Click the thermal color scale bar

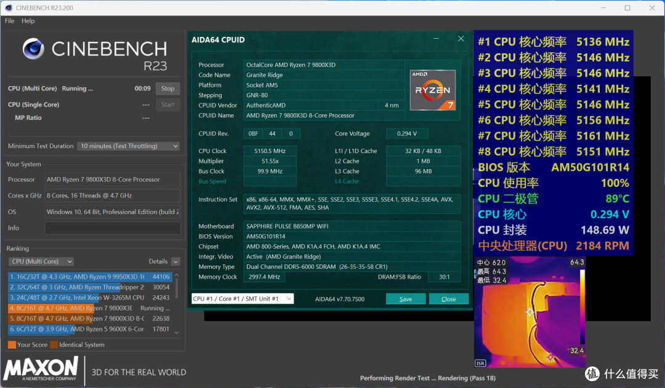[582, 307]
